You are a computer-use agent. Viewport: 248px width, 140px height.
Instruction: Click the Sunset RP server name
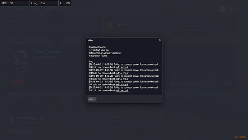[122, 25]
